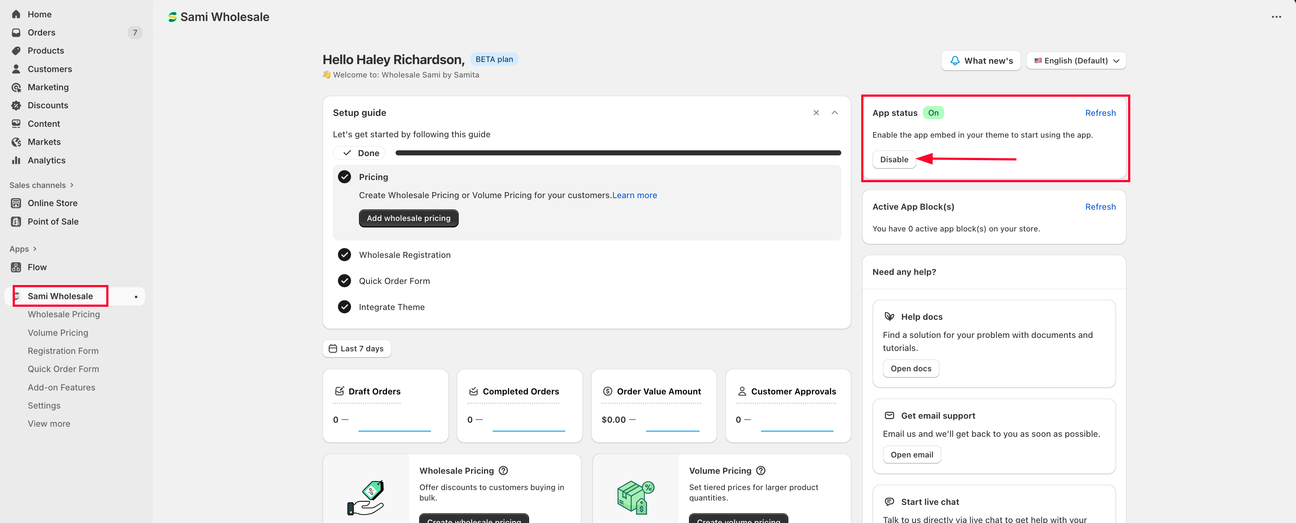The height and width of the screenshot is (523, 1296).
Task: Toggle the Quick Order Form step checkmark
Action: (x=344, y=281)
